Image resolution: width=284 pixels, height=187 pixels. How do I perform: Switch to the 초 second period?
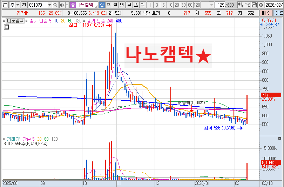coord(136,5)
